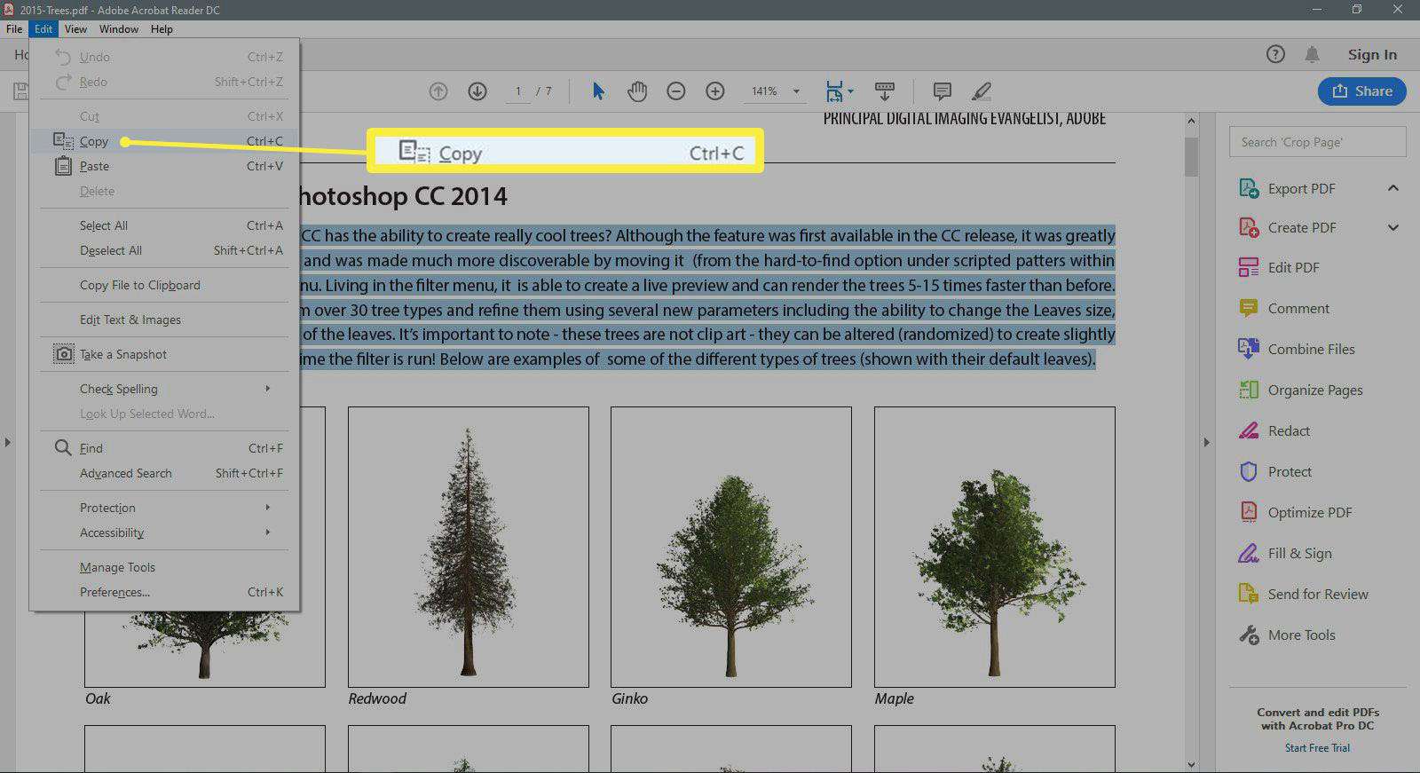Click the Comment tool icon
The height and width of the screenshot is (773, 1420).
[x=1249, y=308]
